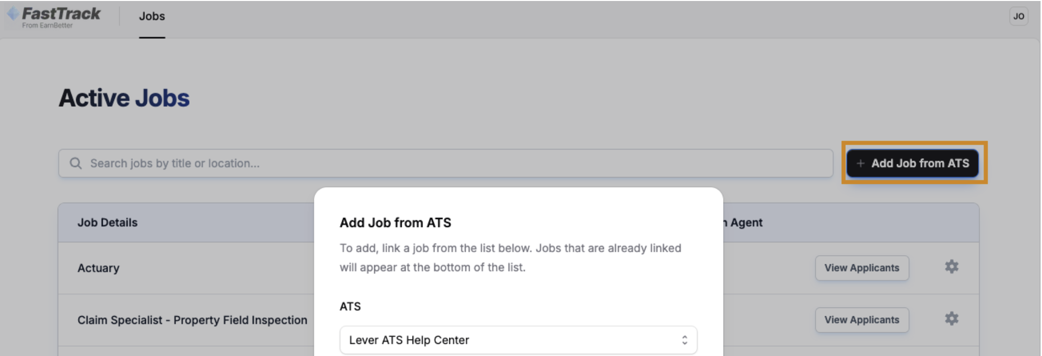1042x356 pixels.
Task: Click the Add Job from ATS dialog title
Action: [395, 223]
